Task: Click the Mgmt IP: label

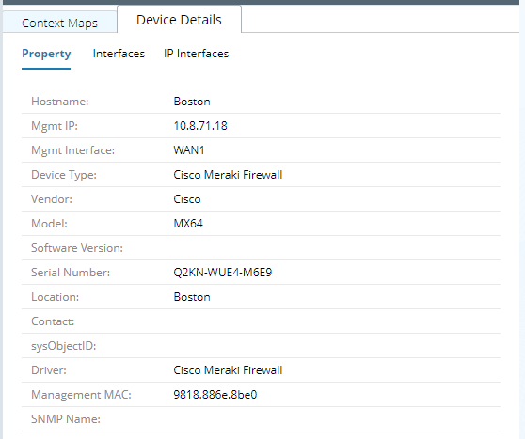Action: click(x=55, y=126)
